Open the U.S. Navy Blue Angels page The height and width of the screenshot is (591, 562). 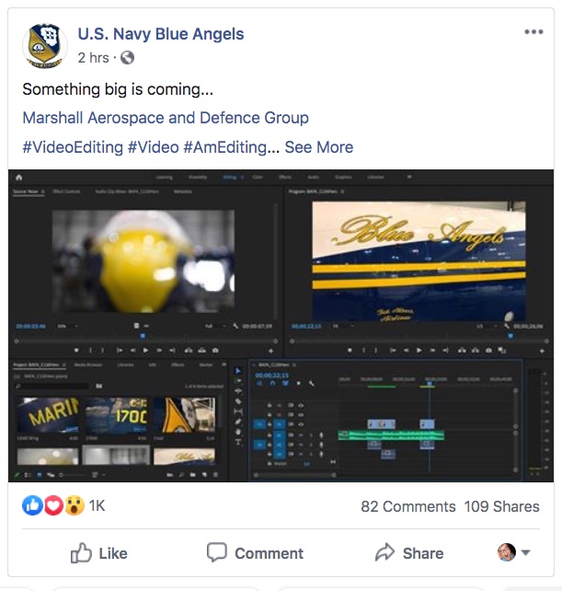tap(161, 35)
